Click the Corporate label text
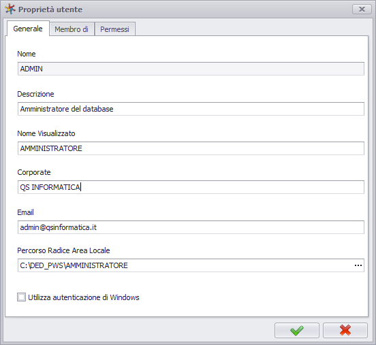This screenshot has width=376, height=345. point(34,172)
